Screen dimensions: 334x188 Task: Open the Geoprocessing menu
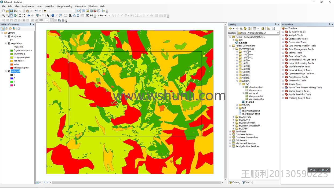[64, 6]
